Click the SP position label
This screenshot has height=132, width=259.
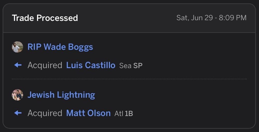click(138, 66)
